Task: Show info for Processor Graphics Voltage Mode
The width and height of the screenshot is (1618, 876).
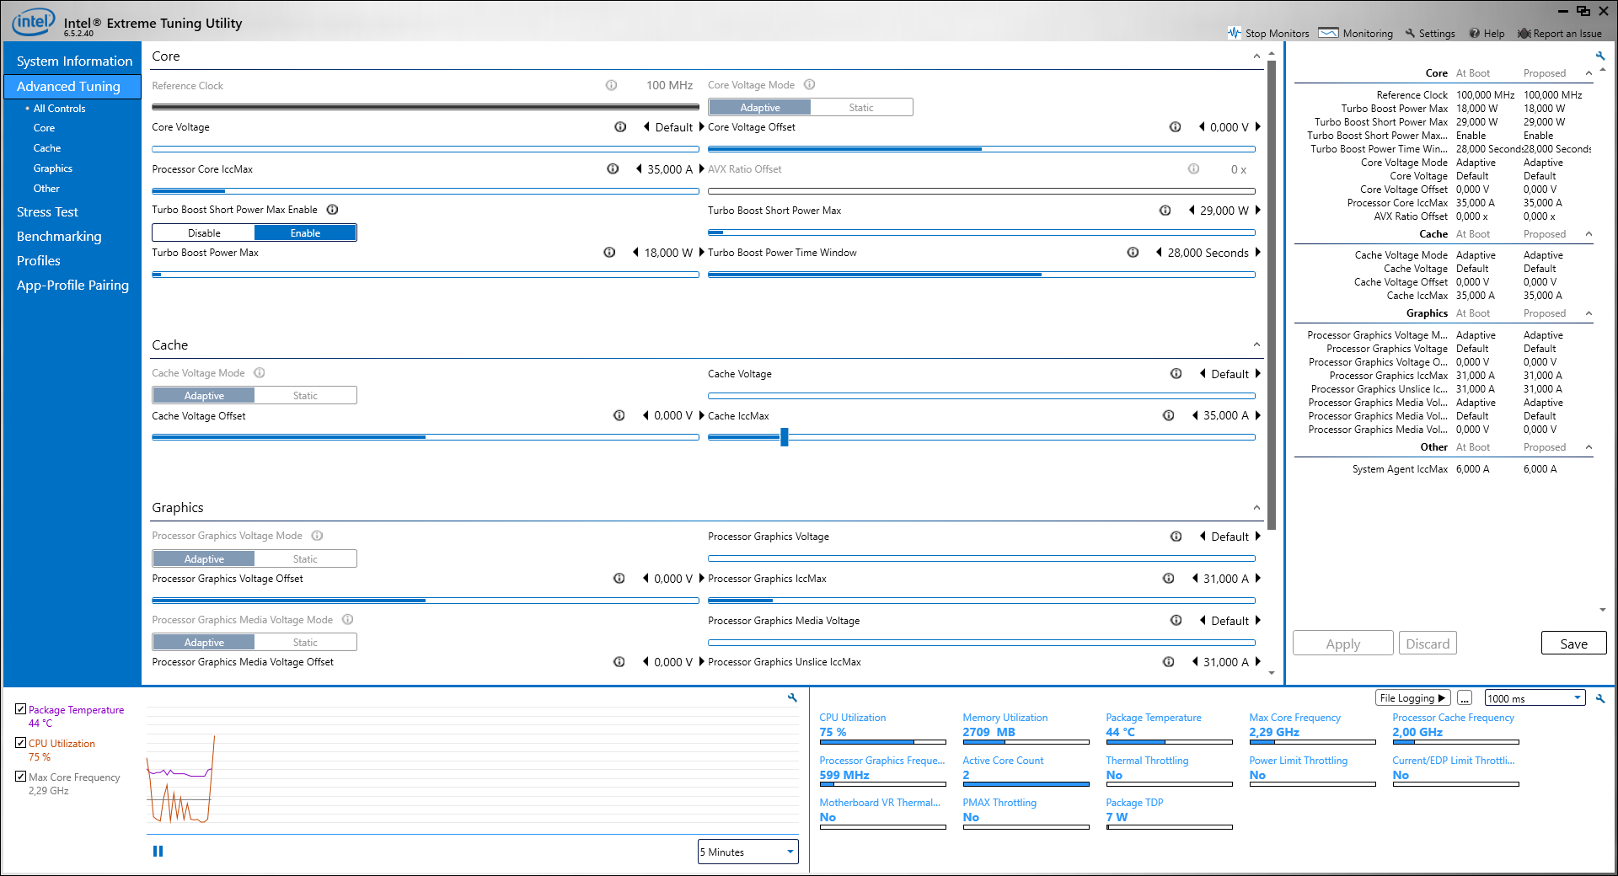Action: pos(318,536)
